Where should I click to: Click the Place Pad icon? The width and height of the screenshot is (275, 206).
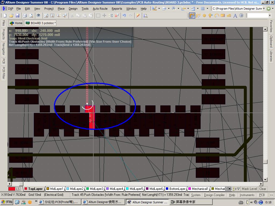(204, 16)
